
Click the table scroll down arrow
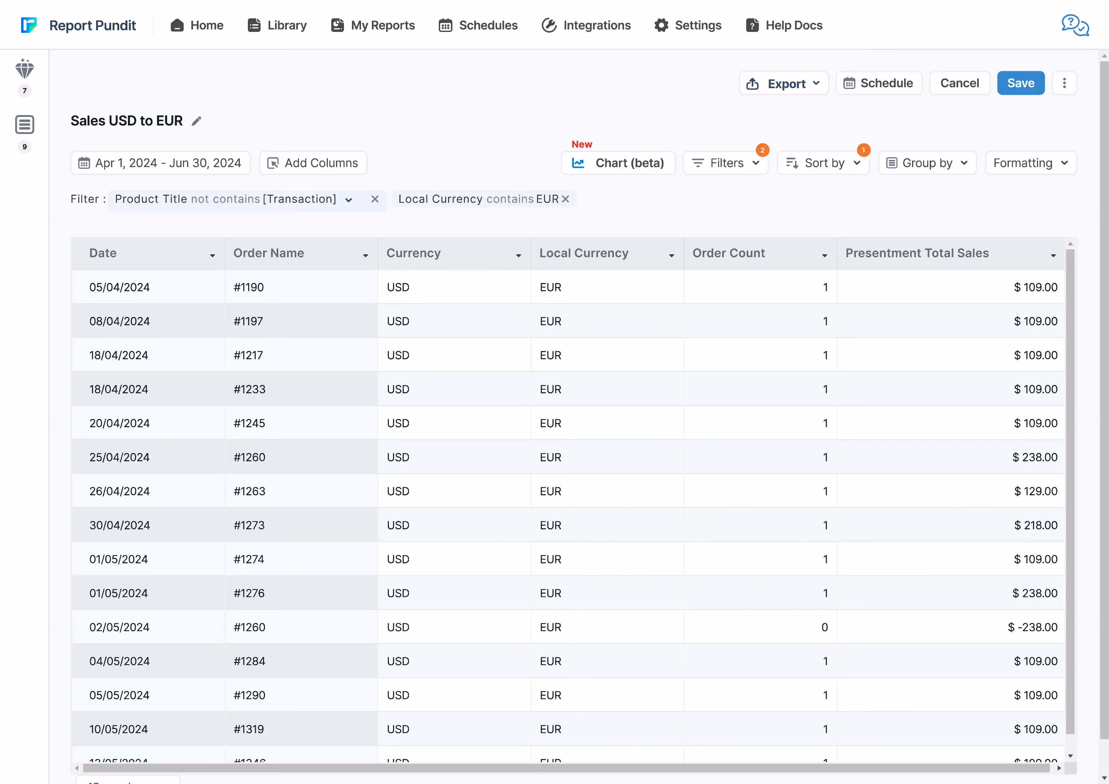tap(1070, 756)
